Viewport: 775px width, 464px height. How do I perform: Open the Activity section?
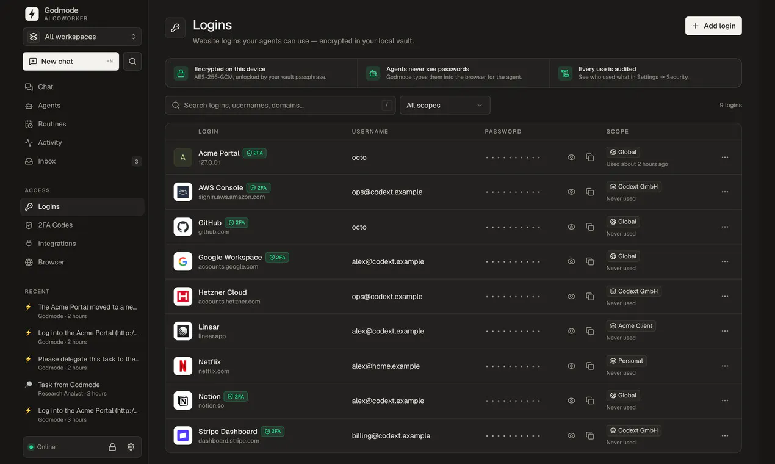pyautogui.click(x=82, y=143)
